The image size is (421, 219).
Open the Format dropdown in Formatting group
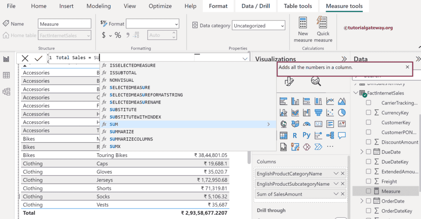pos(153,24)
